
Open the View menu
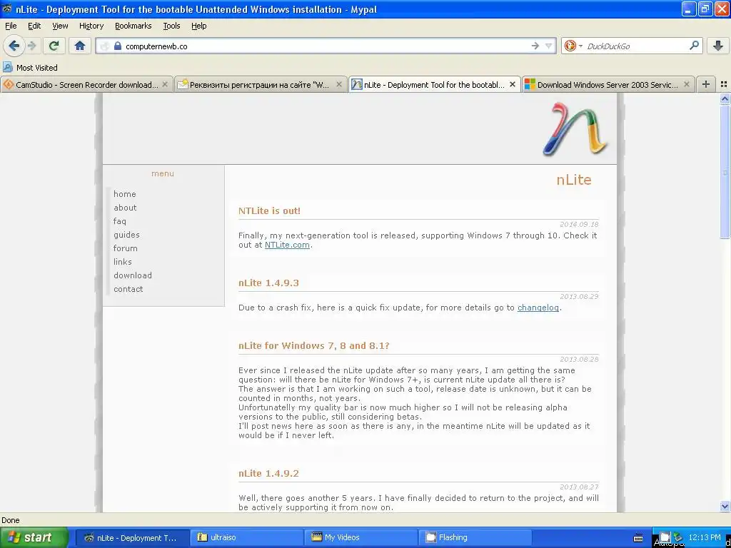(x=60, y=26)
